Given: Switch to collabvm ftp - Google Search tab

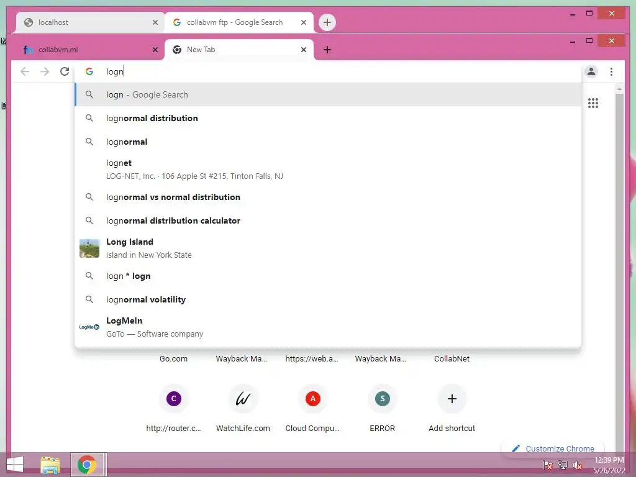Looking at the screenshot, I should (239, 22).
